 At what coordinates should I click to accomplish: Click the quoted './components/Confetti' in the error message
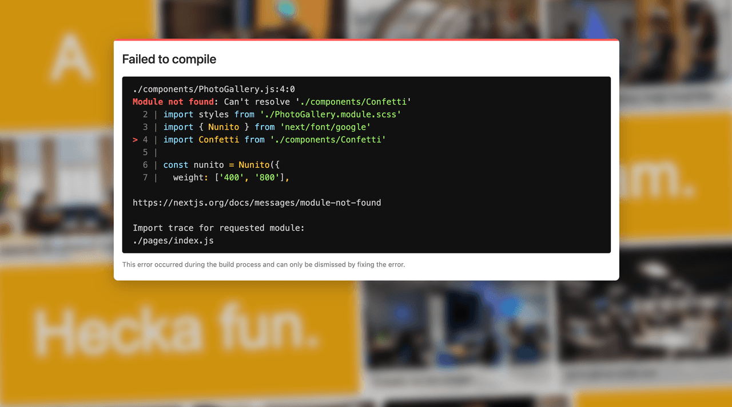[x=353, y=102]
